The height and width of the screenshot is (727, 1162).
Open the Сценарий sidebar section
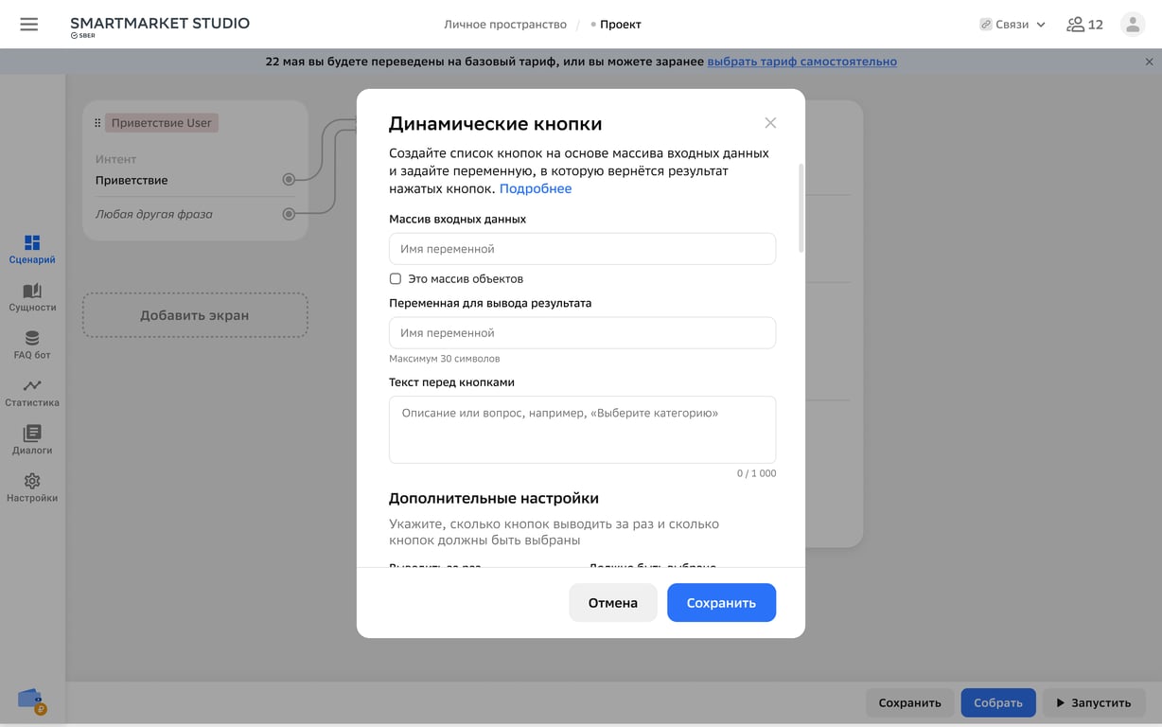click(32, 250)
